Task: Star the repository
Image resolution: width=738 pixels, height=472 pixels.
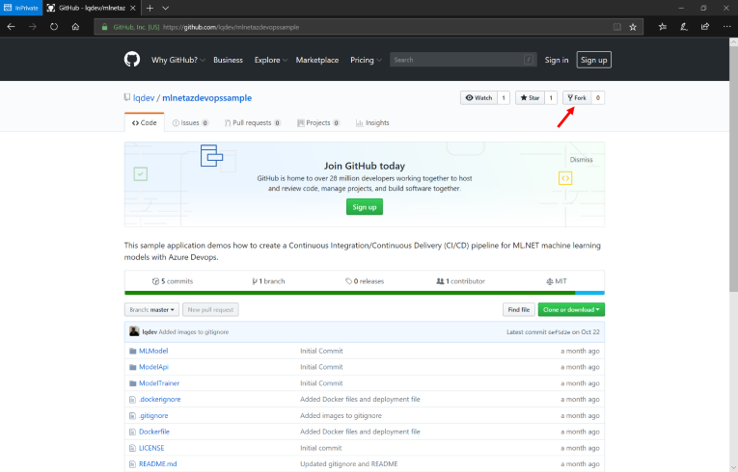Action: pos(530,97)
